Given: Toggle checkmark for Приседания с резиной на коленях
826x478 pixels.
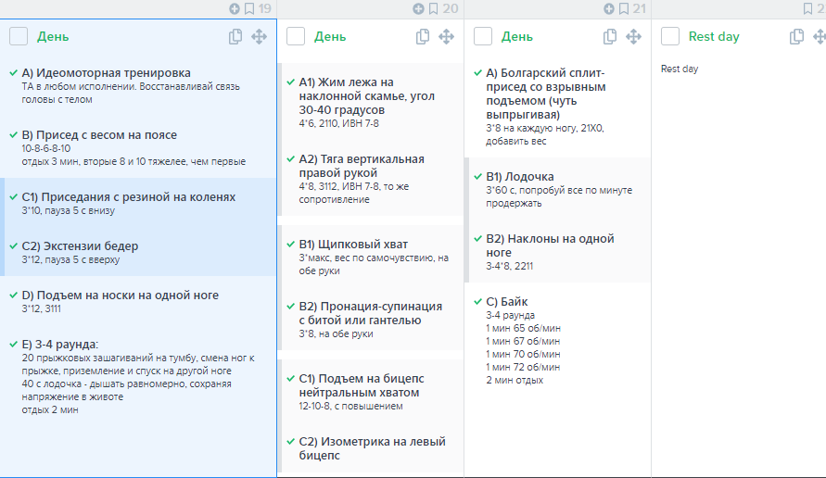Looking at the screenshot, I should 14,197.
